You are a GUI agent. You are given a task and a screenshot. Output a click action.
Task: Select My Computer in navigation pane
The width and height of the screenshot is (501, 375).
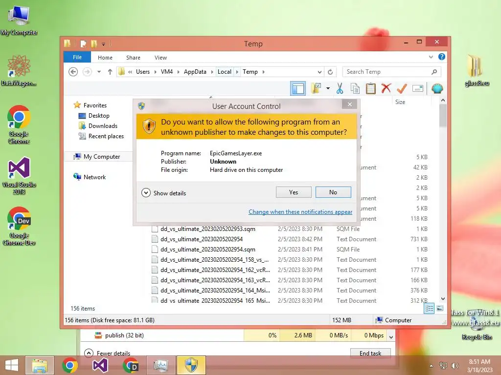pyautogui.click(x=102, y=157)
